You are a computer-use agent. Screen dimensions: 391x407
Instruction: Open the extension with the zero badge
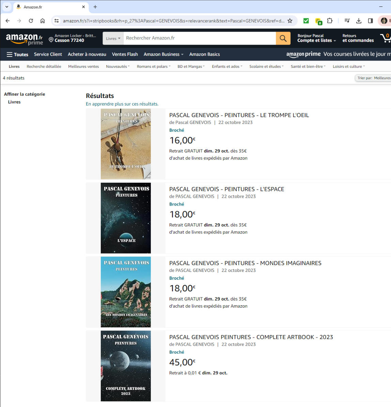318,21
